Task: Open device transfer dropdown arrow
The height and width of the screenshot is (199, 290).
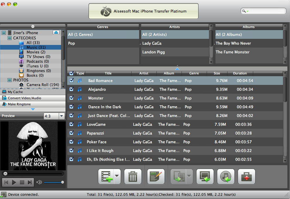Action: [189, 176]
